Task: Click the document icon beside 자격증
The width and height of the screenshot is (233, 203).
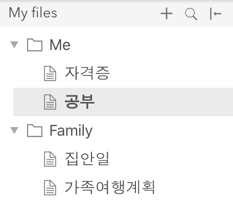Action: pos(50,73)
